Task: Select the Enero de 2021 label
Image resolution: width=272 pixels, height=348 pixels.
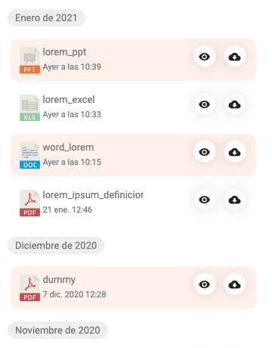Action: point(46,18)
